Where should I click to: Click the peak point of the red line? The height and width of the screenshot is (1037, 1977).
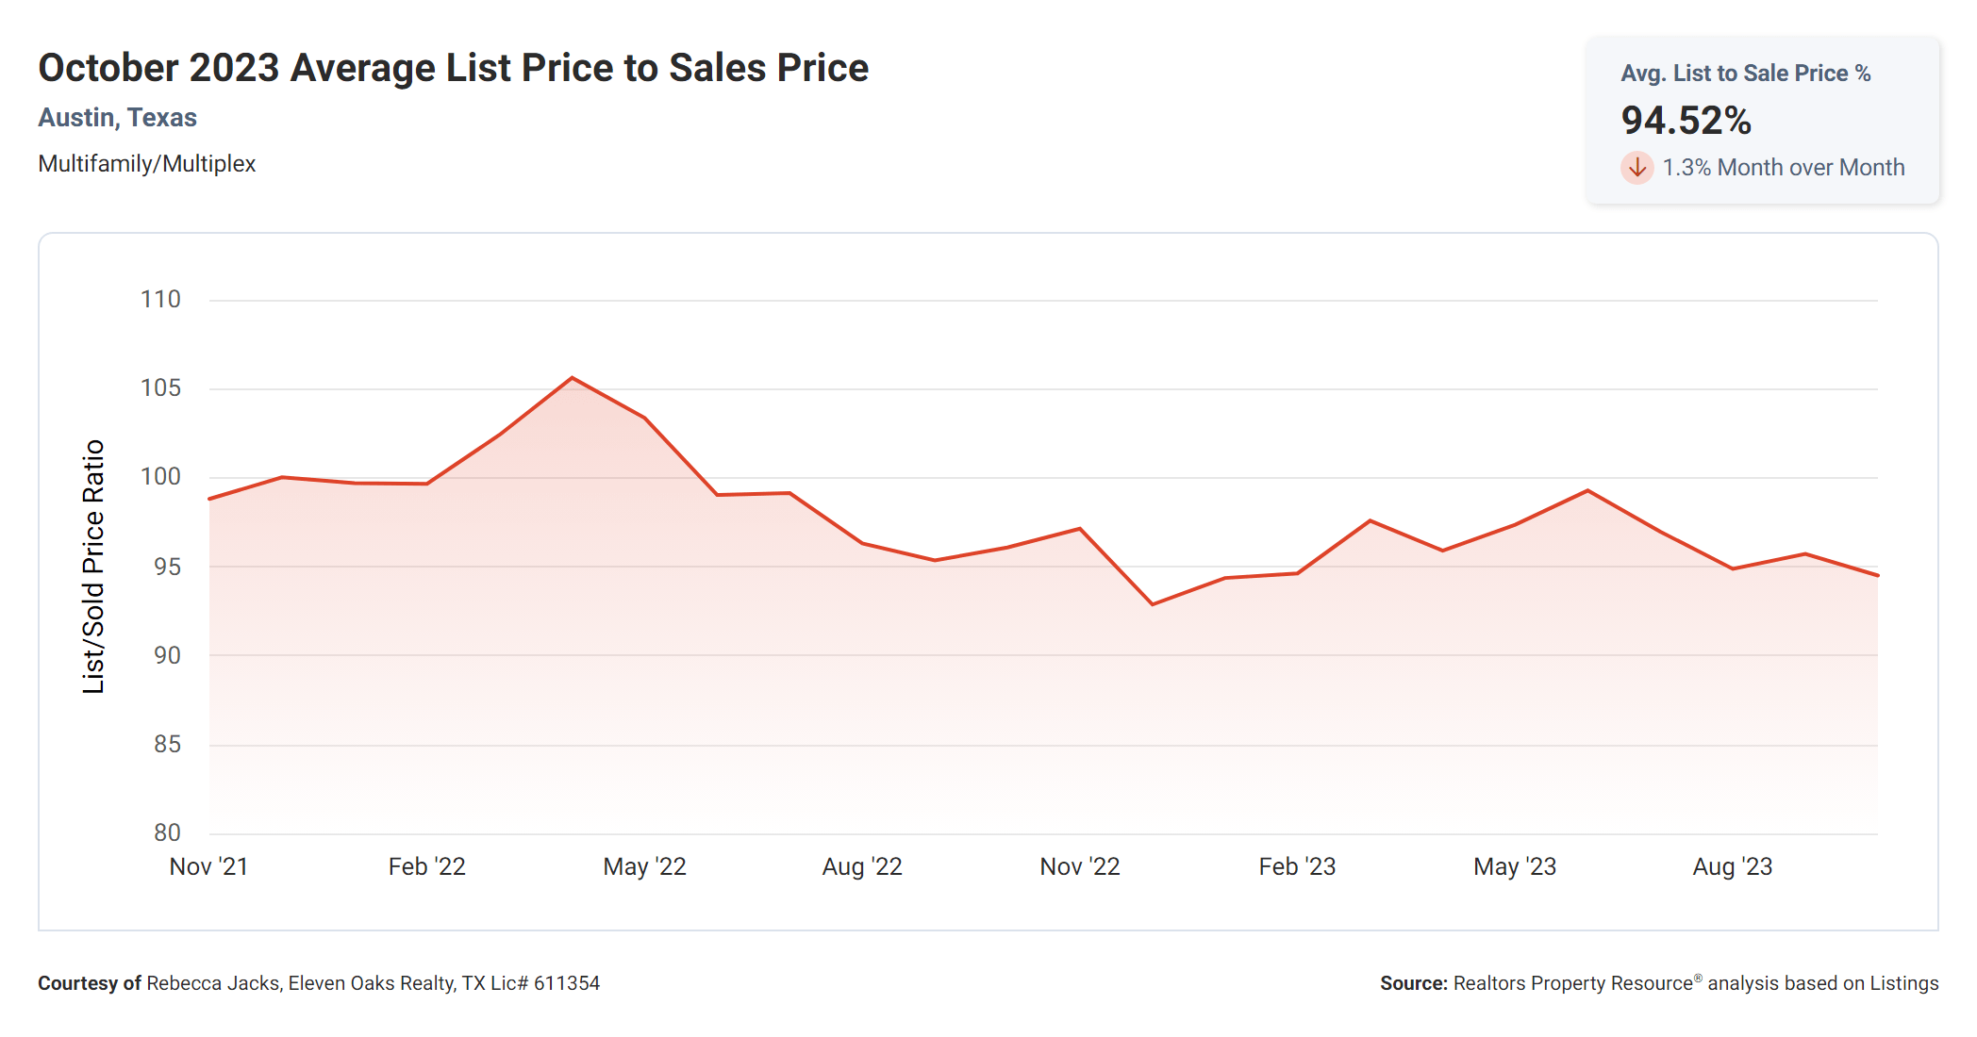(572, 378)
